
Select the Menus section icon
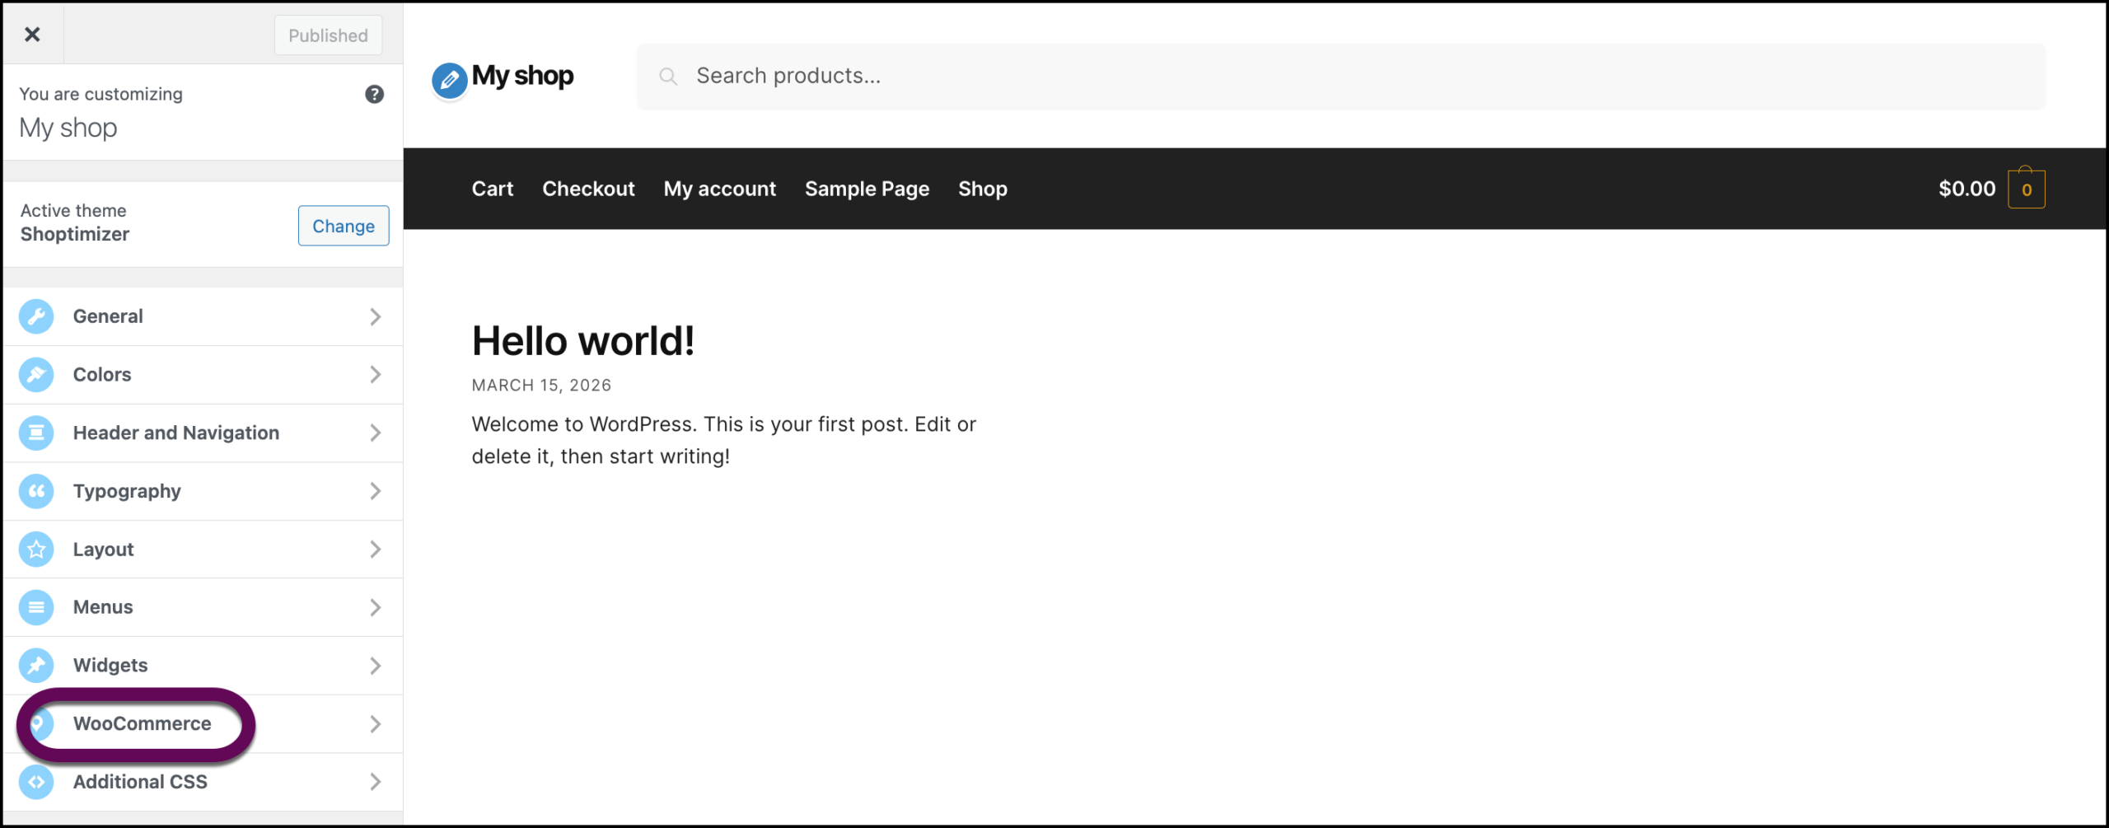click(x=36, y=607)
